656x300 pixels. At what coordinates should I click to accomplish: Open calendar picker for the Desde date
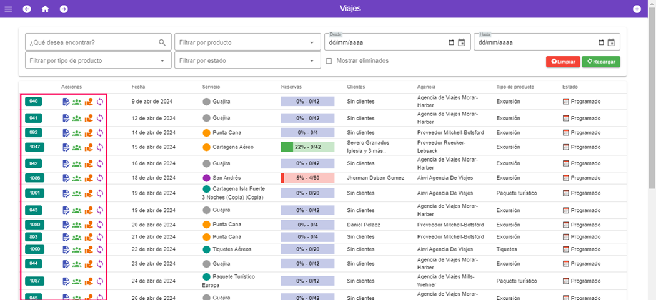pyautogui.click(x=462, y=42)
